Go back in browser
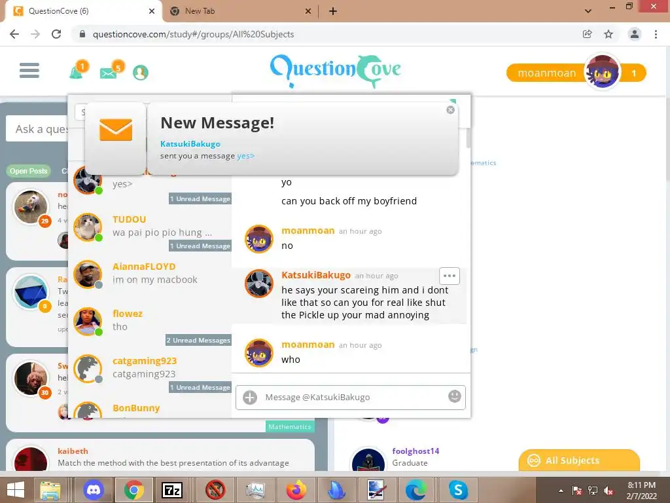This screenshot has width=670, height=503. (14, 34)
